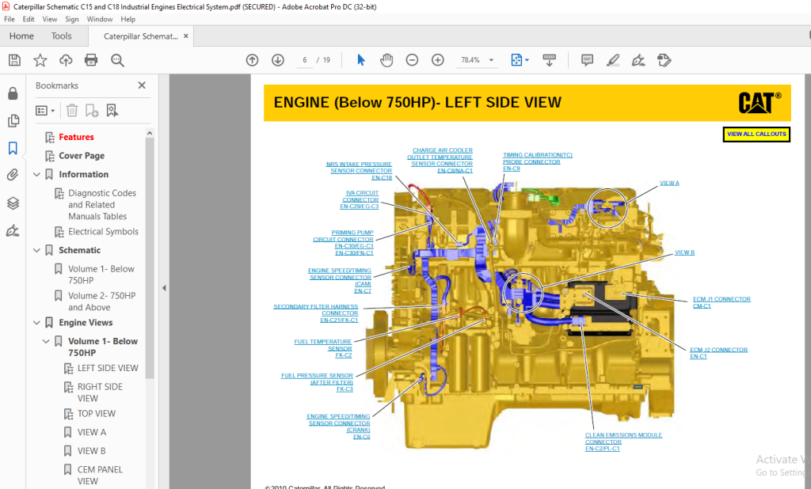Collapse the Information bookmark group

(36, 174)
